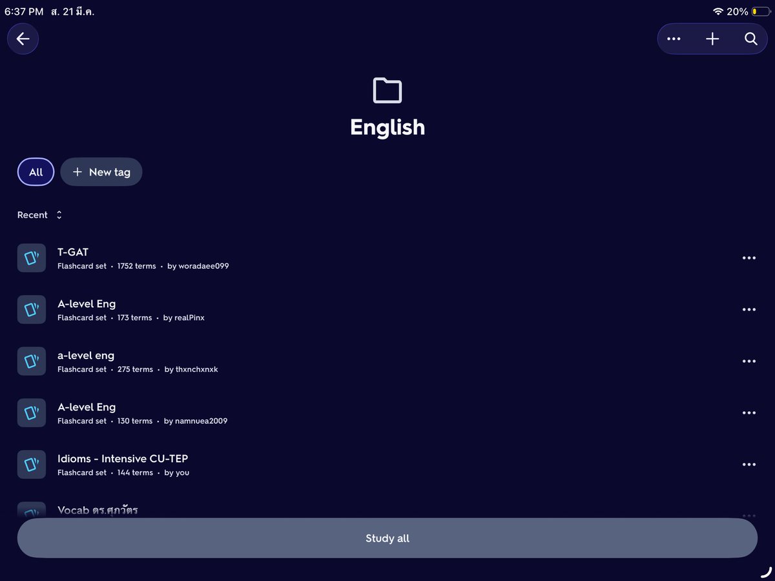
Task: Click flashcard icon beside a-level eng by thxnchxnxk
Action: pos(32,362)
